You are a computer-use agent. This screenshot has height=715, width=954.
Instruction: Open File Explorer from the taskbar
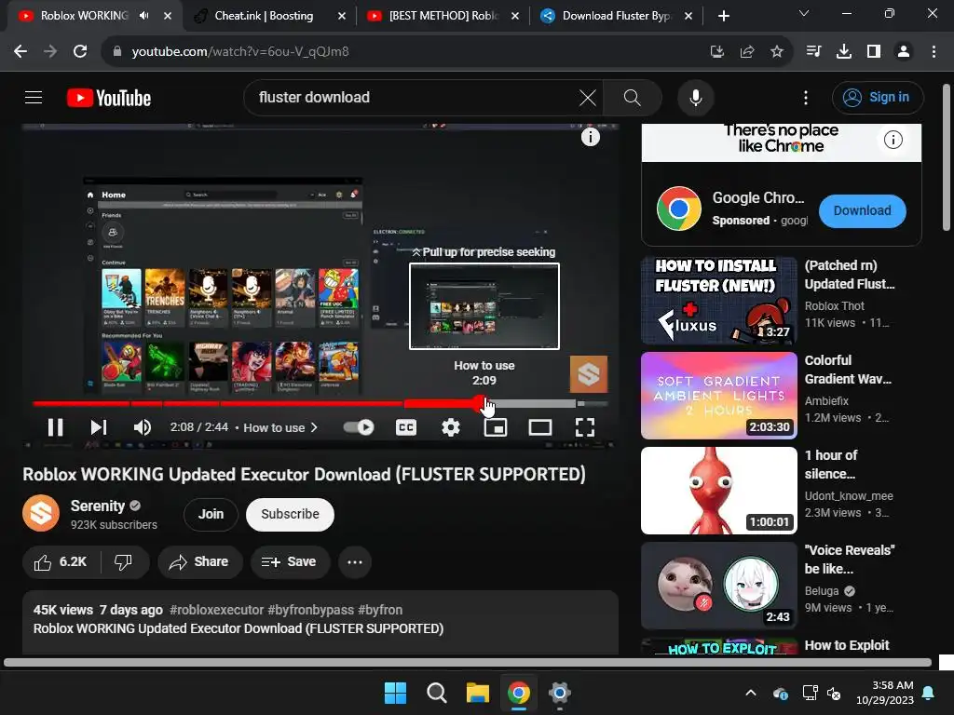coord(478,693)
